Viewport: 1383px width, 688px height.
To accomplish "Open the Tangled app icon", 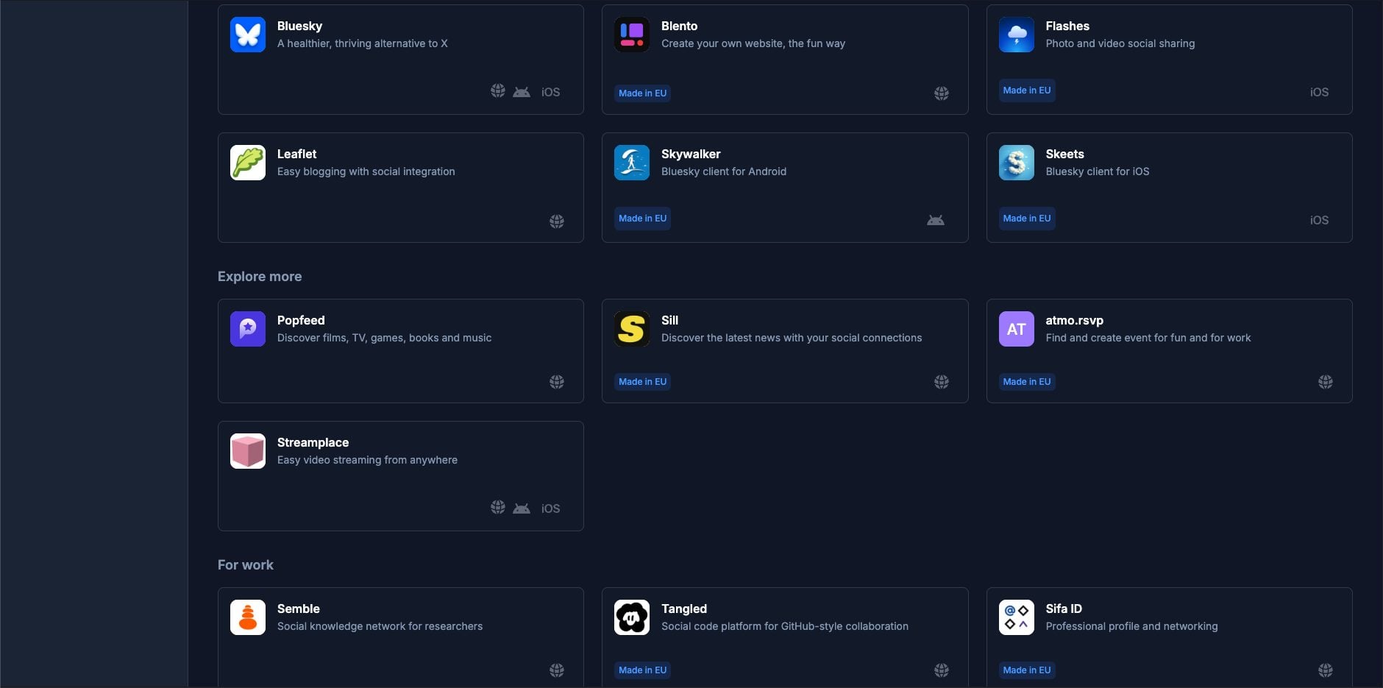I will tap(632, 617).
